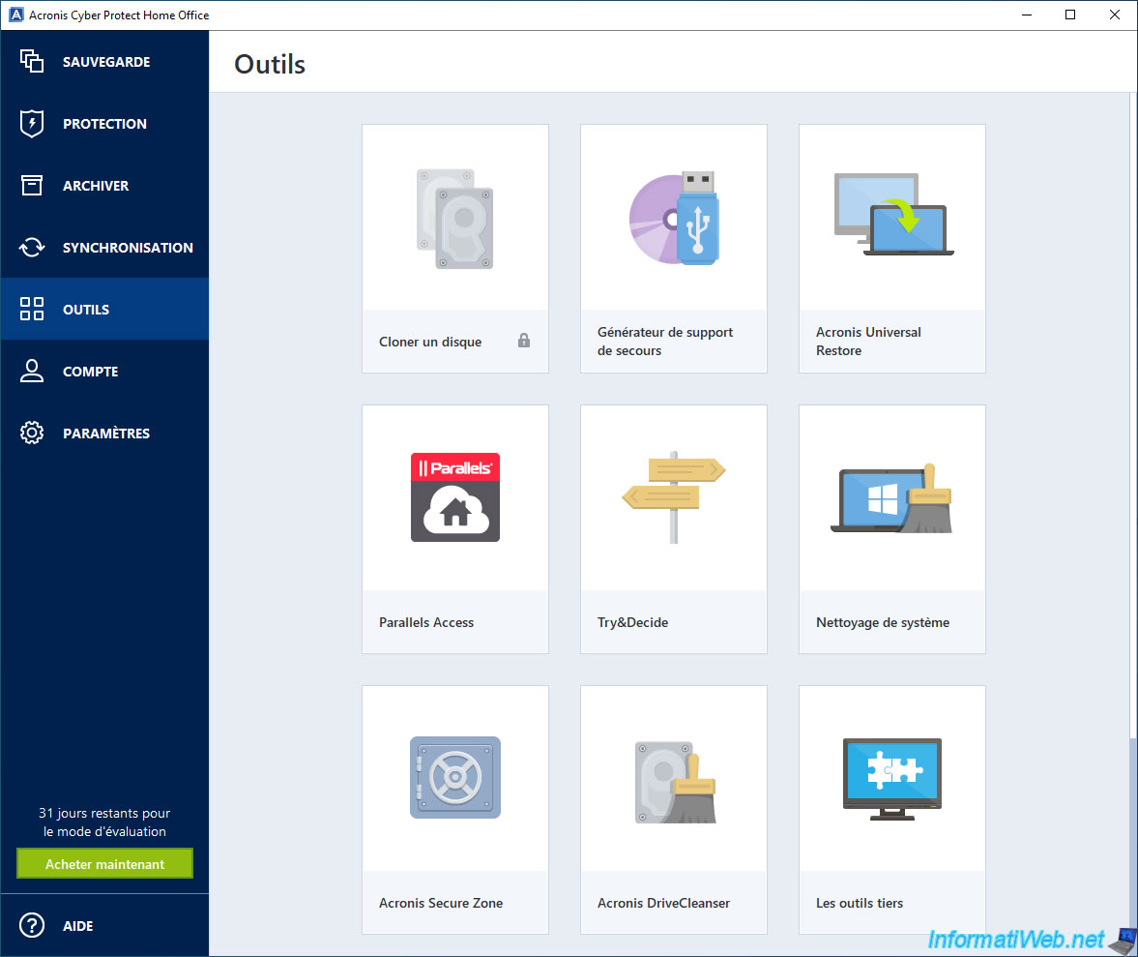Switch to the ARCHIVER section

pos(104,185)
